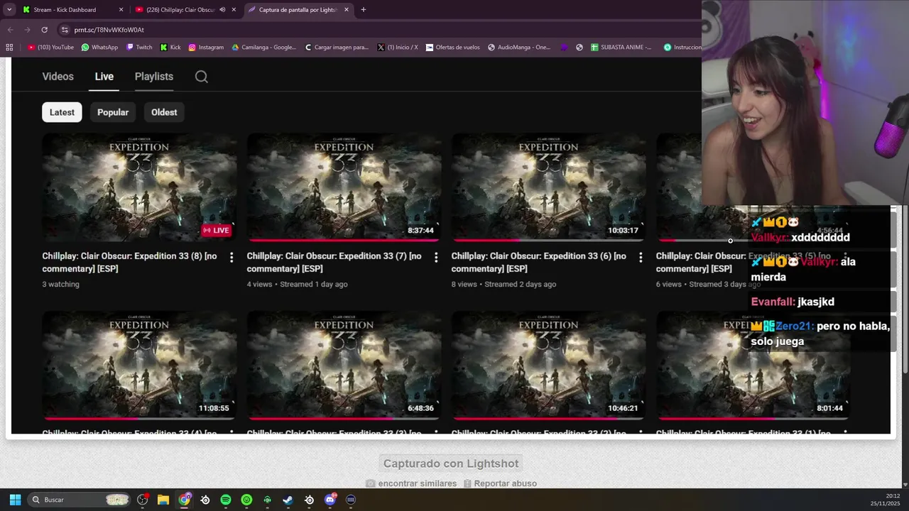Click the '3 watching' text
This screenshot has height=511, width=909.
click(60, 284)
